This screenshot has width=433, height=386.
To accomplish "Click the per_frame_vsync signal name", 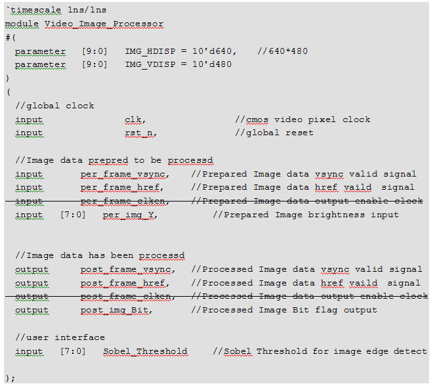I will click(x=123, y=175).
